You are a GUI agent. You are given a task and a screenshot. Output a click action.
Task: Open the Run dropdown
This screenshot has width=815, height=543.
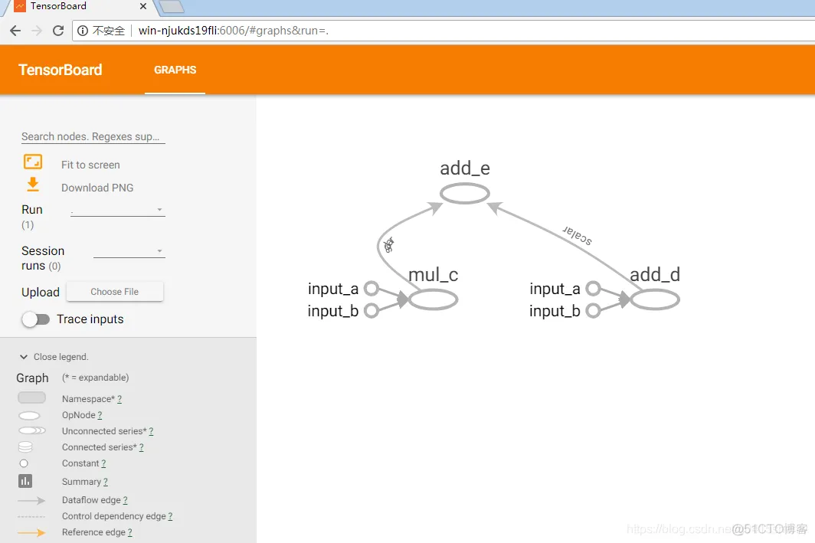117,210
